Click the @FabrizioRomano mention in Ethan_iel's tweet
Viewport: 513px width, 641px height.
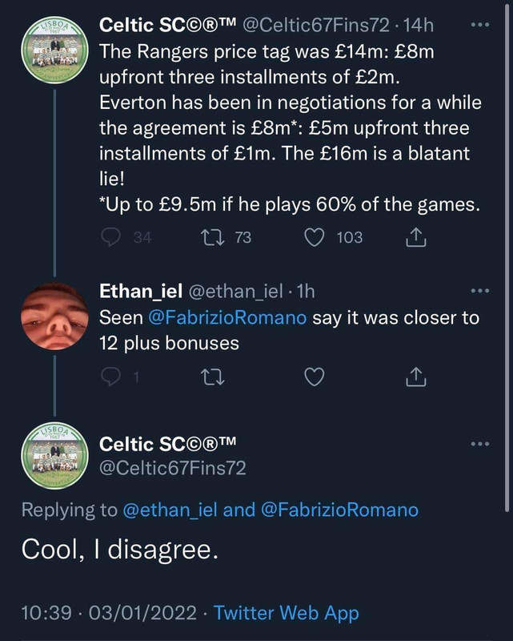[227, 317]
